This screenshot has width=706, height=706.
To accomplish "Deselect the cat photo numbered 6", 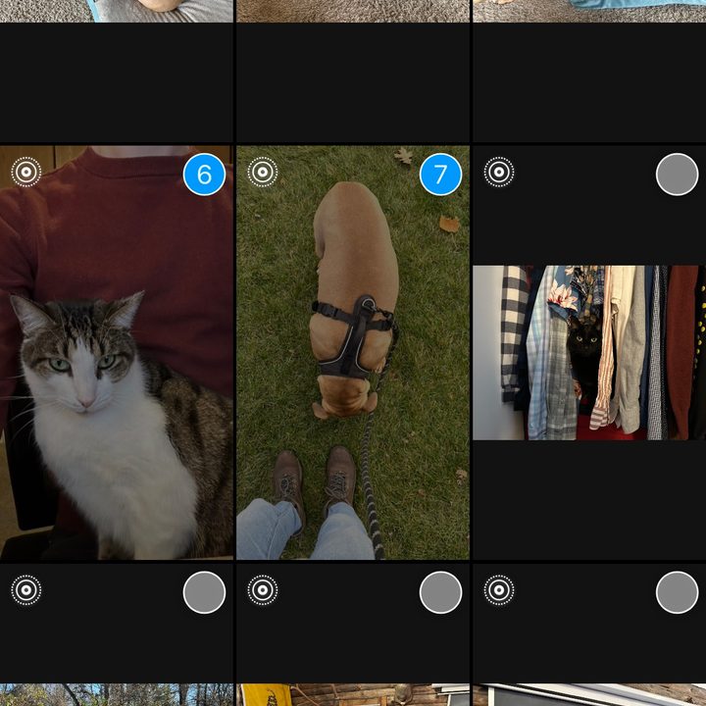I will pos(204,175).
